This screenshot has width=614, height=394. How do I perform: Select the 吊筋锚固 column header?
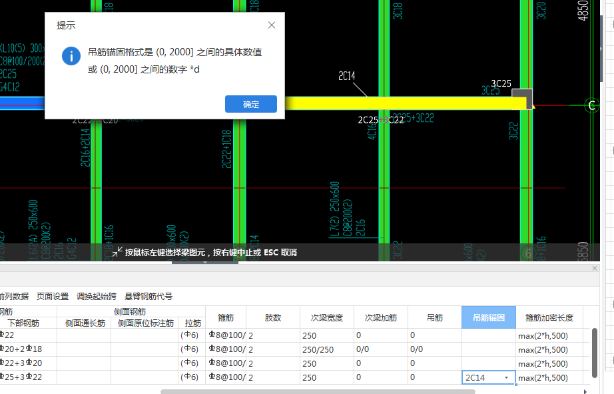488,317
